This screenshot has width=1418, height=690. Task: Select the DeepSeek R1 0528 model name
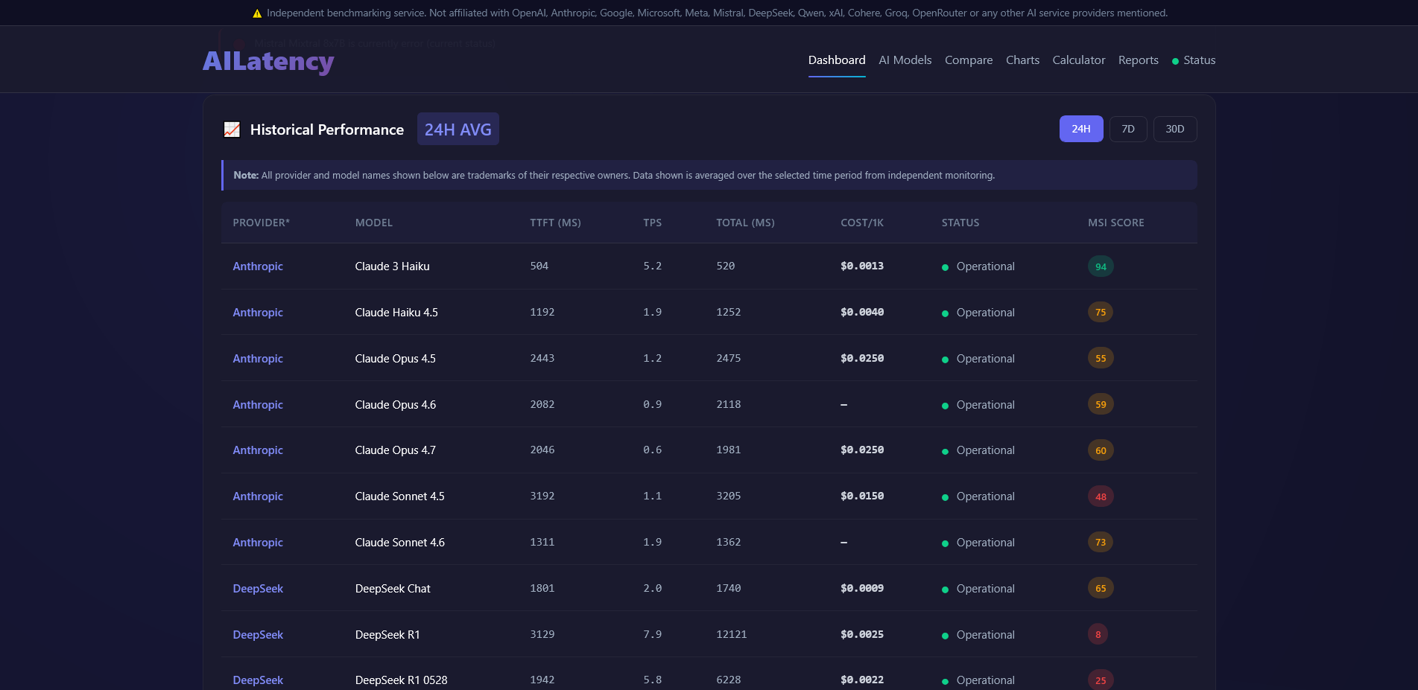[402, 680]
